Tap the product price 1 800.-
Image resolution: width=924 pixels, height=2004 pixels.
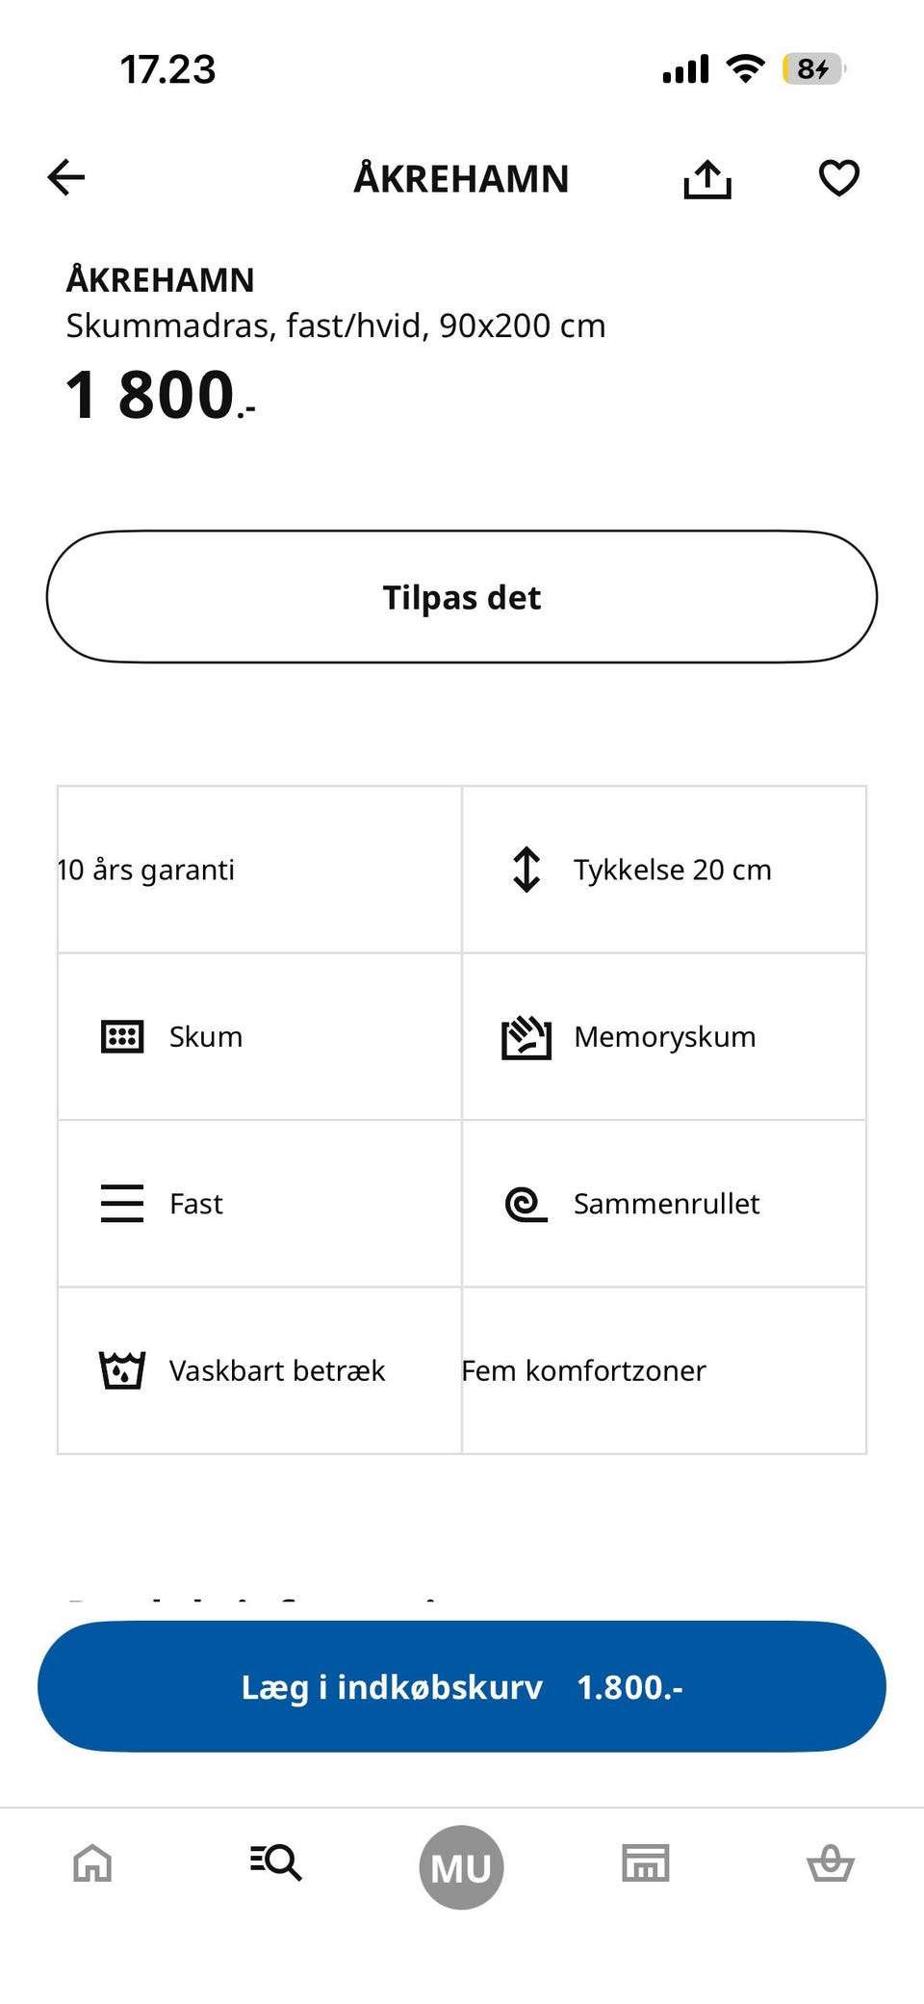point(160,396)
